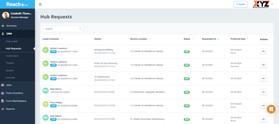Click the search magnifier icon
Viewport: 279px width, 124px height.
80,29
